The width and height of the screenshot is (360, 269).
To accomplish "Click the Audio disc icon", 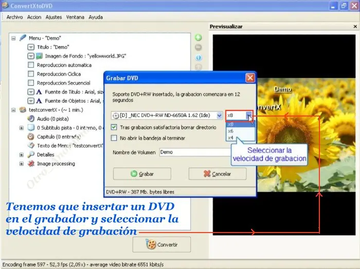I will [x=31, y=119].
